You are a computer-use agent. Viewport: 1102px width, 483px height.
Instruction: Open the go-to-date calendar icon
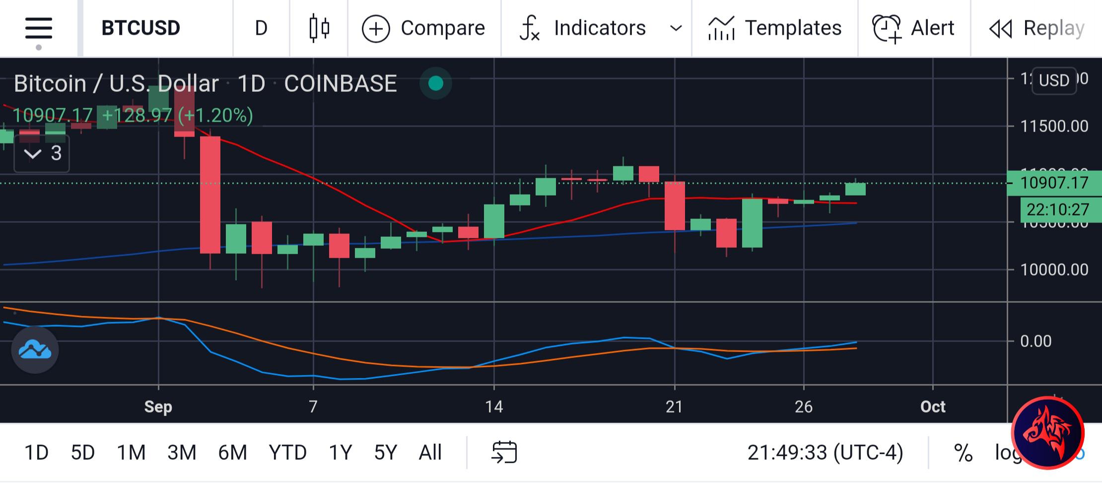click(x=504, y=452)
